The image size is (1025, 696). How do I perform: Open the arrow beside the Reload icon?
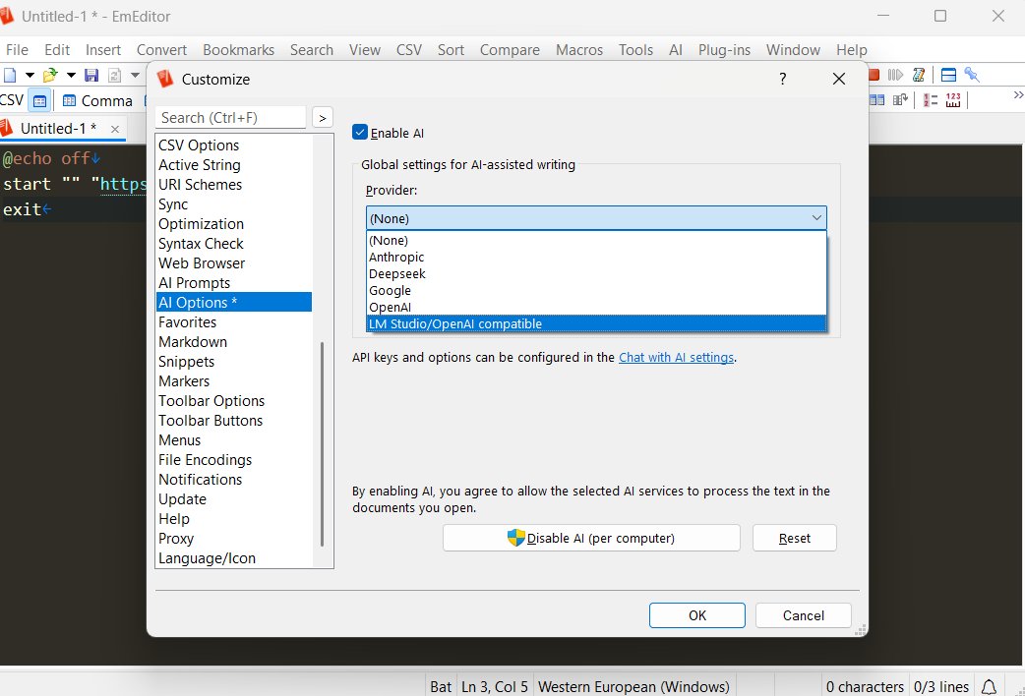136,75
